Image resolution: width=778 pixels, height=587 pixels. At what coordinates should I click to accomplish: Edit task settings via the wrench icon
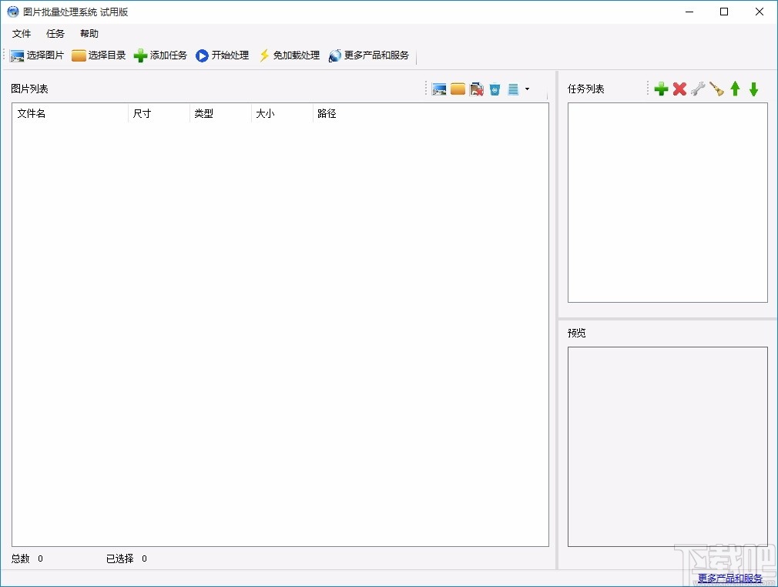(698, 89)
